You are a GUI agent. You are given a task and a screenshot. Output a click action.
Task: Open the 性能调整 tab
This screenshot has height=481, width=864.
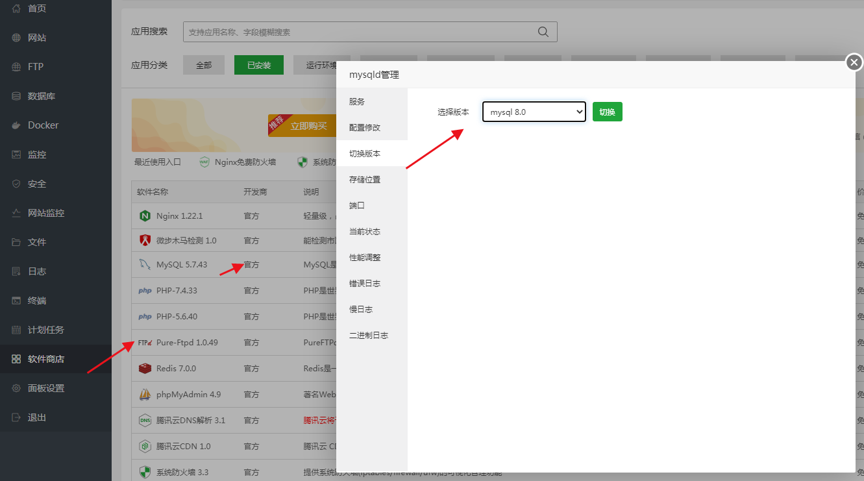(372, 257)
